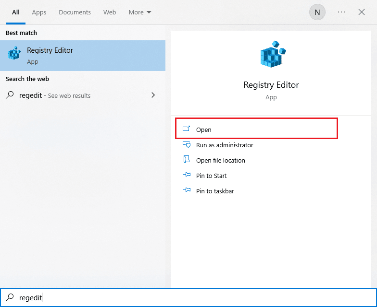Click the Open file location folder icon

tap(187, 159)
